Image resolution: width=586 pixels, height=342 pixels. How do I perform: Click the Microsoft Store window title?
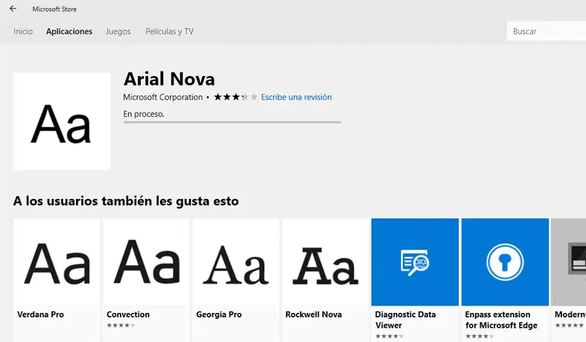point(54,9)
